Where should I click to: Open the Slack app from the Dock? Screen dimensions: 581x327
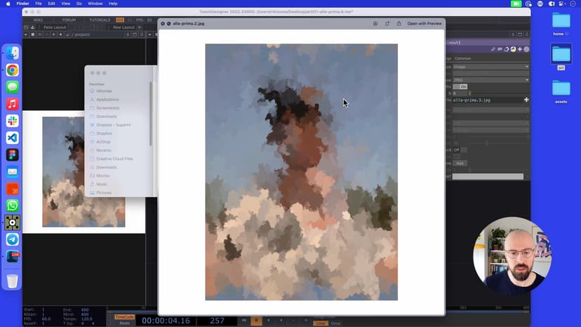coord(12,121)
